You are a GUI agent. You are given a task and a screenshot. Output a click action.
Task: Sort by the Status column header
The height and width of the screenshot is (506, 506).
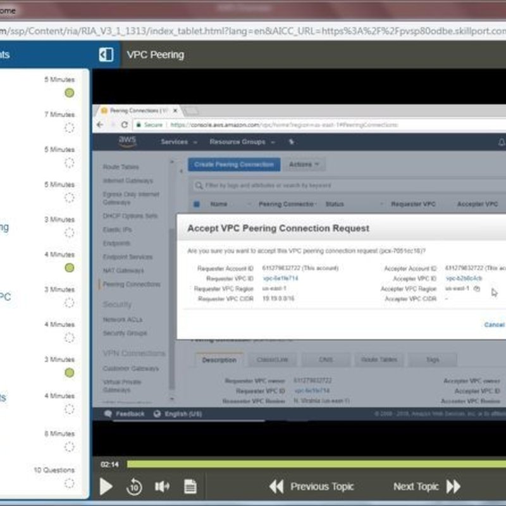pos(335,204)
